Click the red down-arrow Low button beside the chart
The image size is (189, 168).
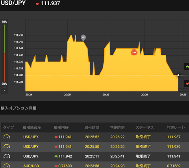tap(187, 83)
